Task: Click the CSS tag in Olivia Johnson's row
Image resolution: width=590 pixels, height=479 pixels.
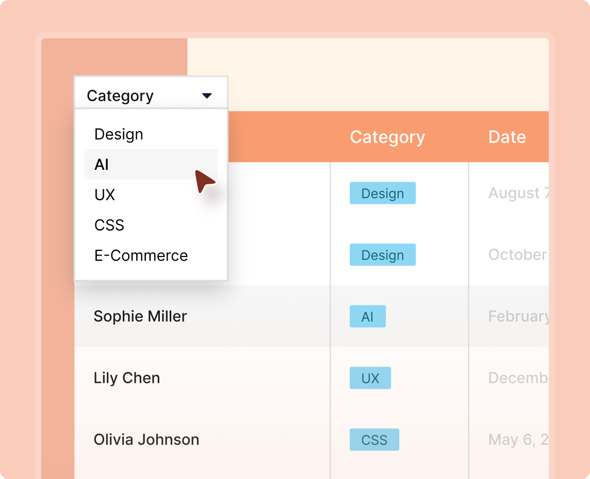Action: click(374, 440)
